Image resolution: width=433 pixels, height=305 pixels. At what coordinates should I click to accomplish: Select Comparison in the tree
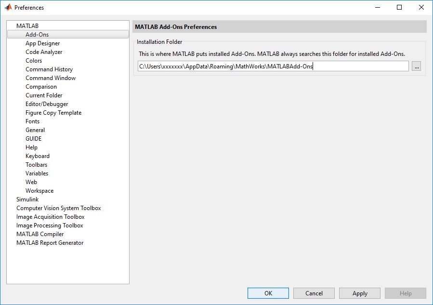41,87
